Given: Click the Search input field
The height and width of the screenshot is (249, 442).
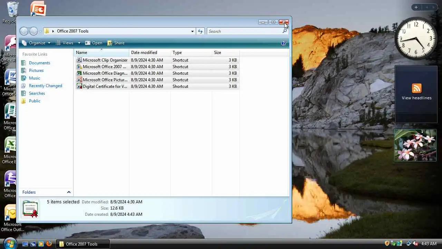Looking at the screenshot, I should click(244, 31).
